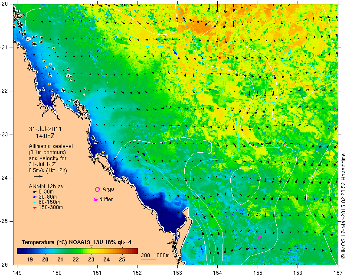Click the blue ANMN mooring marker near 152.1°E, 23.5°S
This screenshot has width=347, height=277.
pyautogui.click(x=144, y=154)
